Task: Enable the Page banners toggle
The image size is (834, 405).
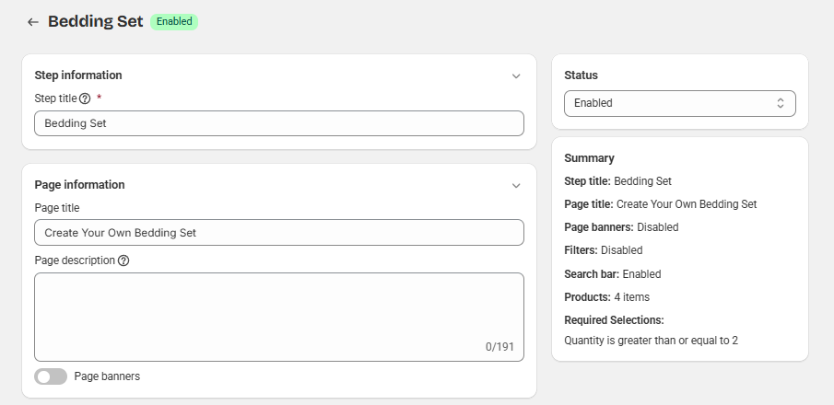Action: click(x=51, y=376)
